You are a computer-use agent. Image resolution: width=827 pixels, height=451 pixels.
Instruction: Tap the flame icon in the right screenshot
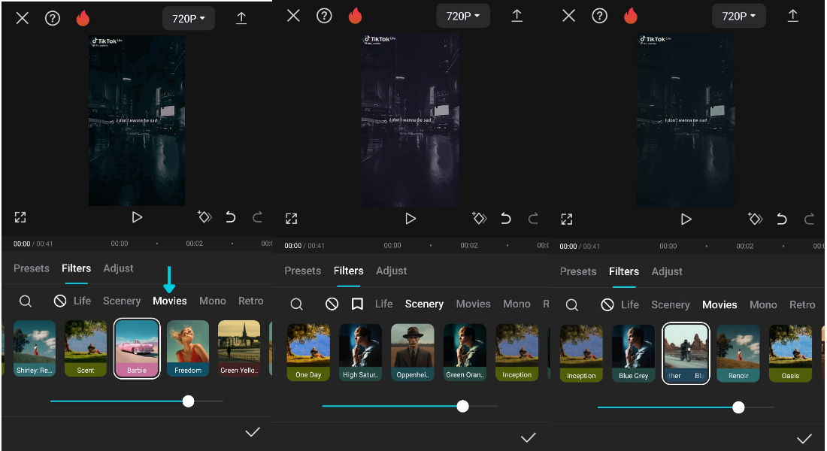click(x=630, y=16)
